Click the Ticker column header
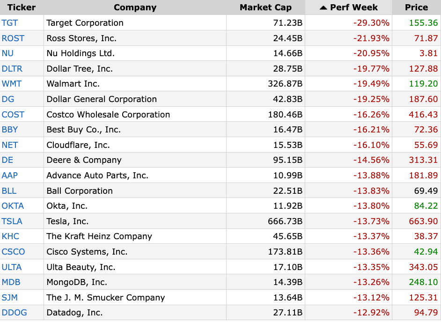The height and width of the screenshot is (322, 441). coord(22,7)
